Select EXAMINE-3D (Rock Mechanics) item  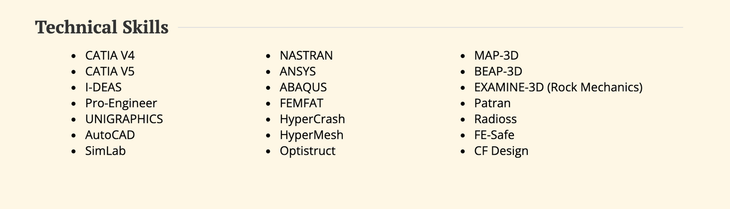tap(559, 87)
